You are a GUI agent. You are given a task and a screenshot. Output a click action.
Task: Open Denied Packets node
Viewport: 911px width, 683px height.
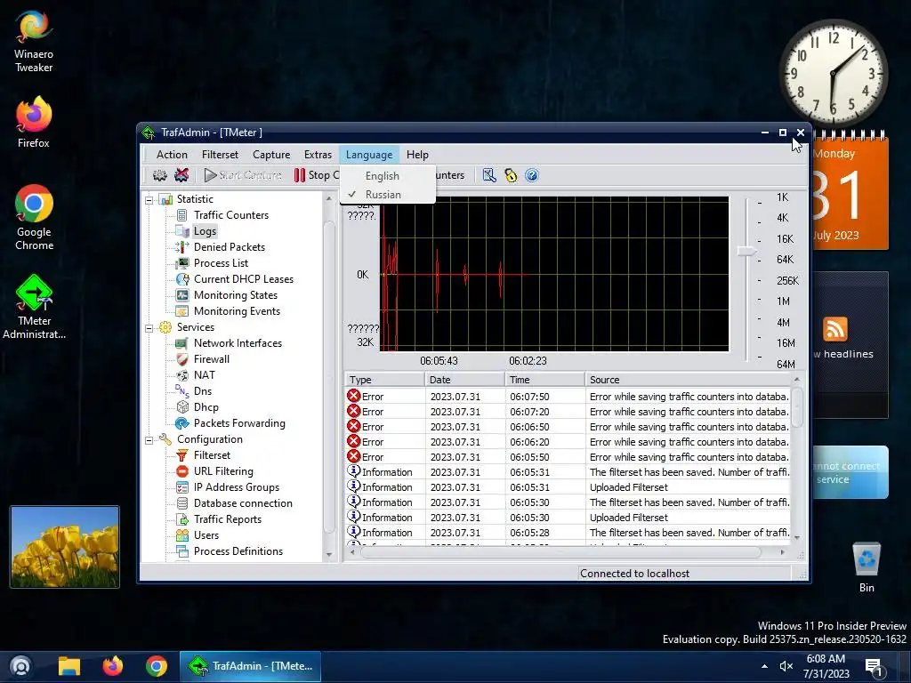[229, 247]
